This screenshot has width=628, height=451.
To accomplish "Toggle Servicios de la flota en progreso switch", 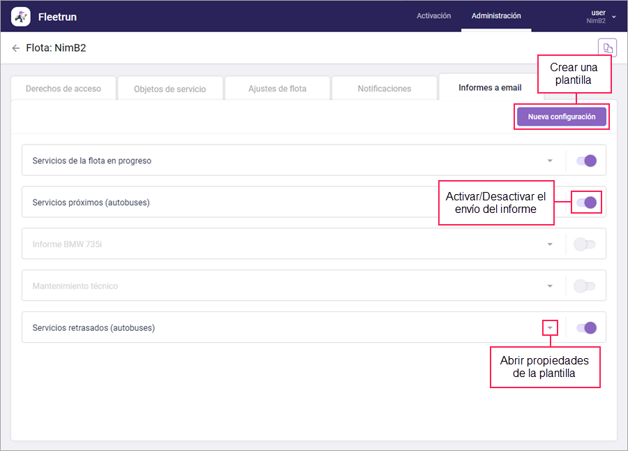I will (x=586, y=161).
